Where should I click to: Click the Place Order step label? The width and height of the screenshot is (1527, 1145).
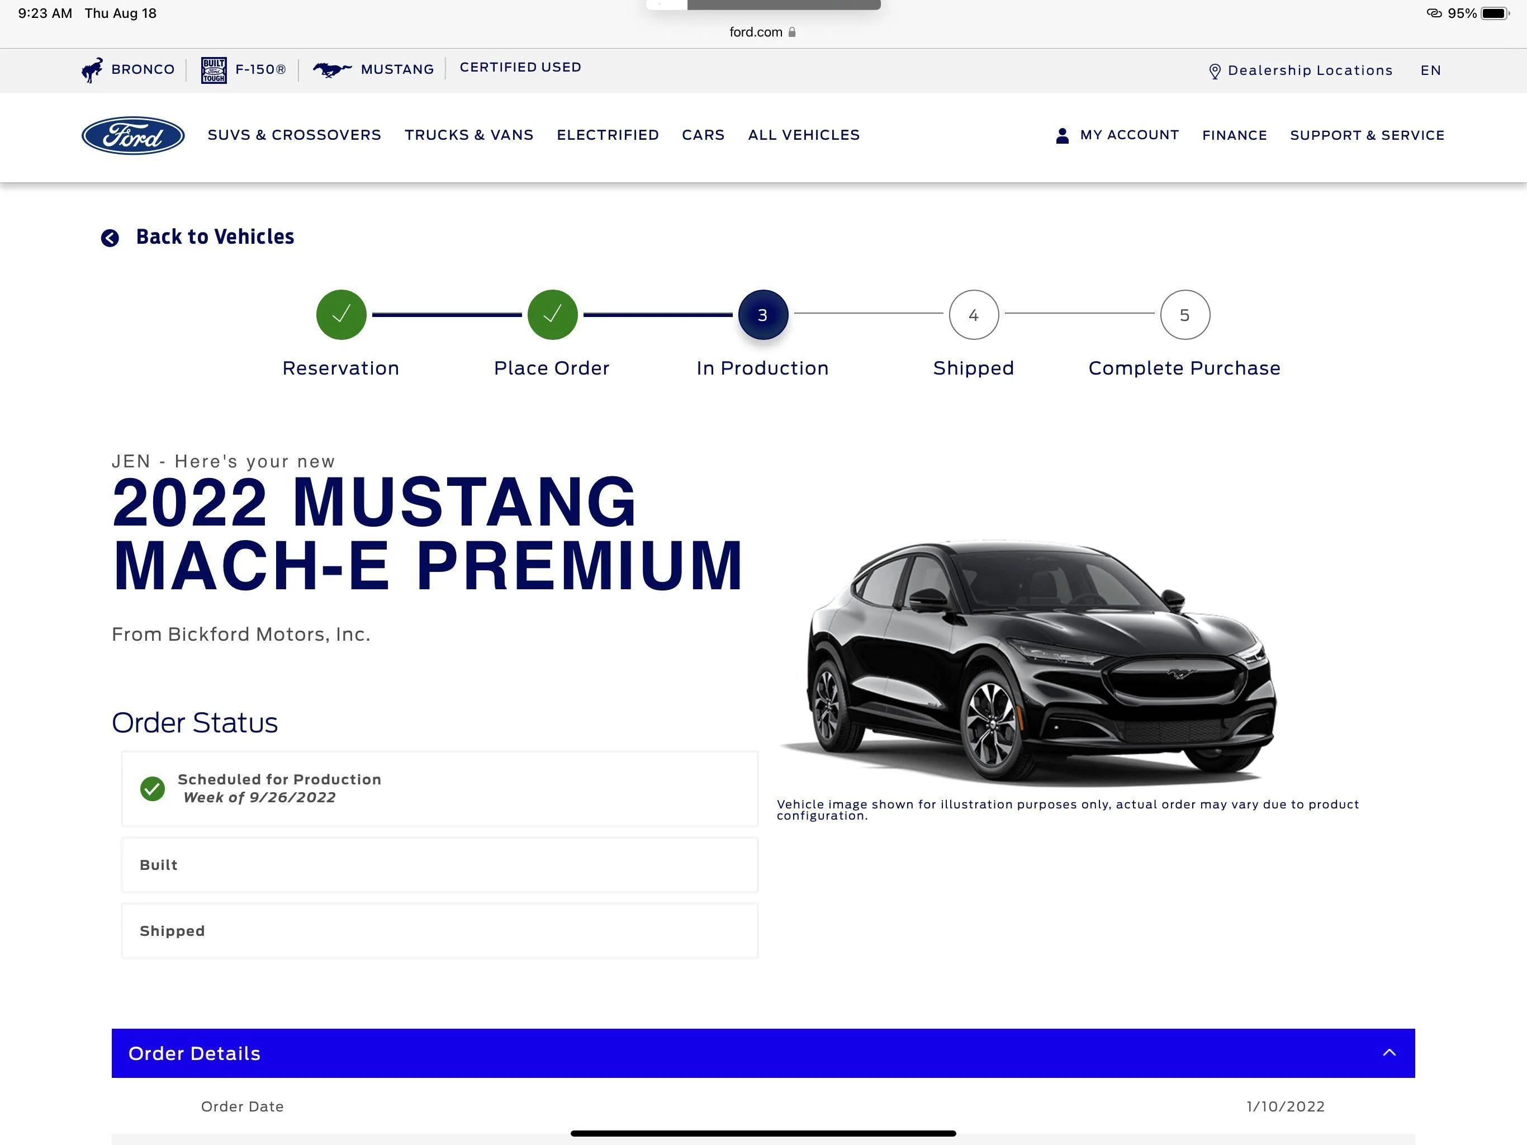tap(552, 368)
